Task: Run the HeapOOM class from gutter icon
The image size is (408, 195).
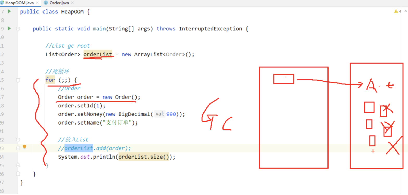Action: point(9,11)
